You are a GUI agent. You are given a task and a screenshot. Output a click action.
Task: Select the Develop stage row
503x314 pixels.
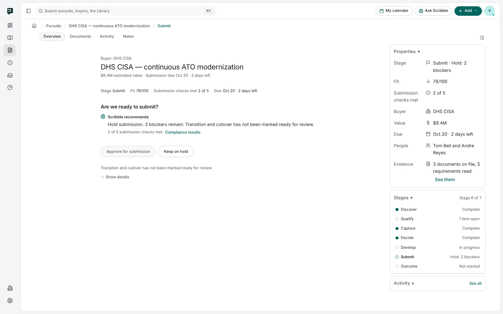[437, 247]
